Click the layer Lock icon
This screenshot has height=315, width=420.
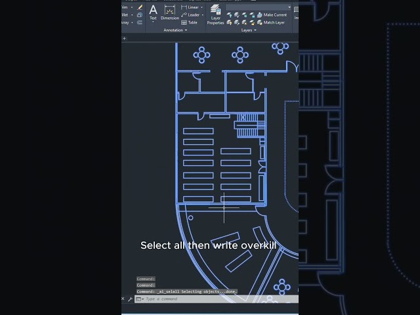(252, 15)
